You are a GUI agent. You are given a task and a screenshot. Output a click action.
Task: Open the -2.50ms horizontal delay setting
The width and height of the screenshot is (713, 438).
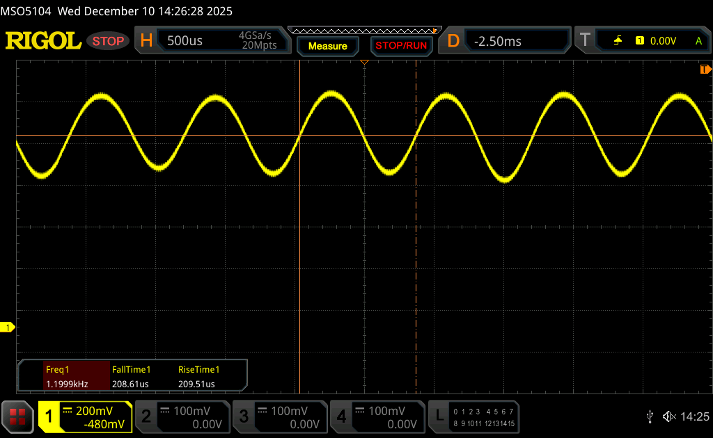[497, 41]
